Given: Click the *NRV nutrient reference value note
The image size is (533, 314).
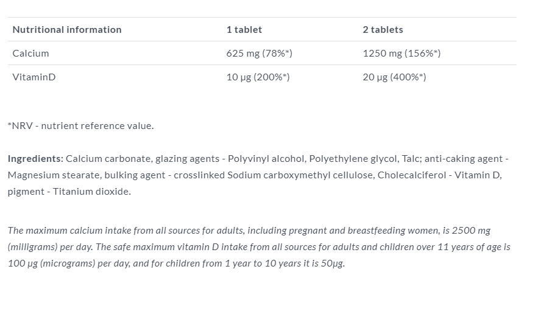Looking at the screenshot, I should tap(81, 125).
